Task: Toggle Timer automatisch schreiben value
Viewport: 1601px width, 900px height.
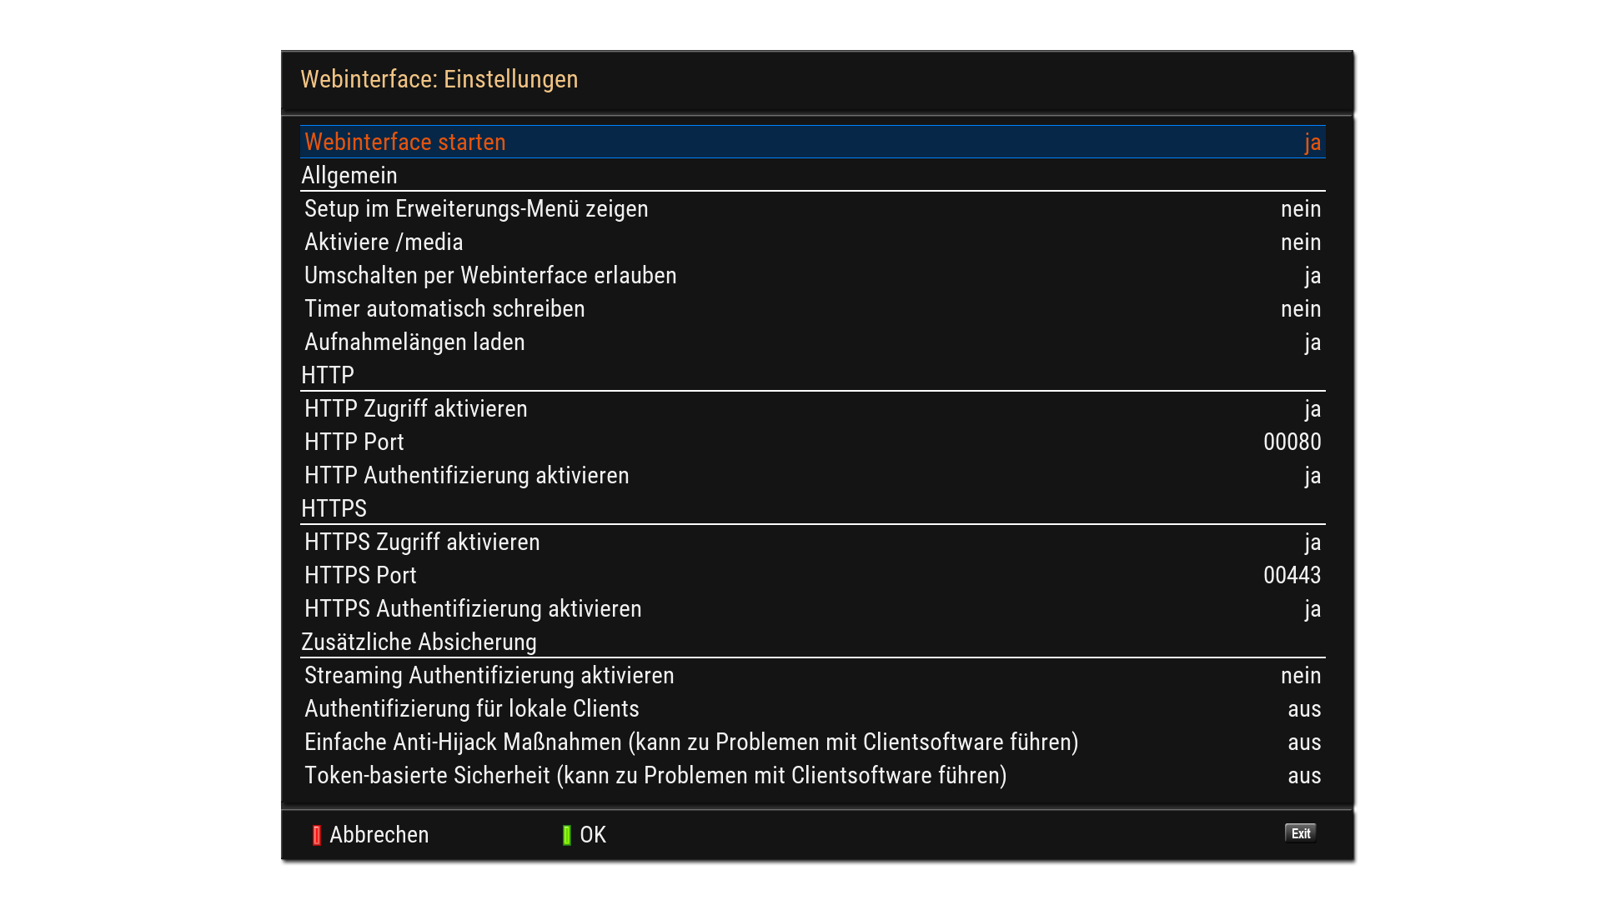Action: [x=1300, y=309]
